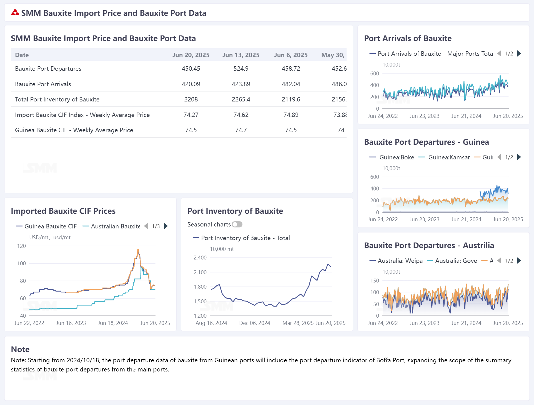534x405 pixels.
Task: Click the SMM red logo icon
Action: pyautogui.click(x=15, y=12)
